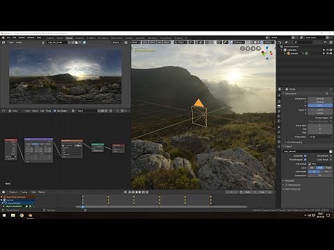Click the timeline play animation button
This screenshot has width=334, height=250.
[x=140, y=192]
